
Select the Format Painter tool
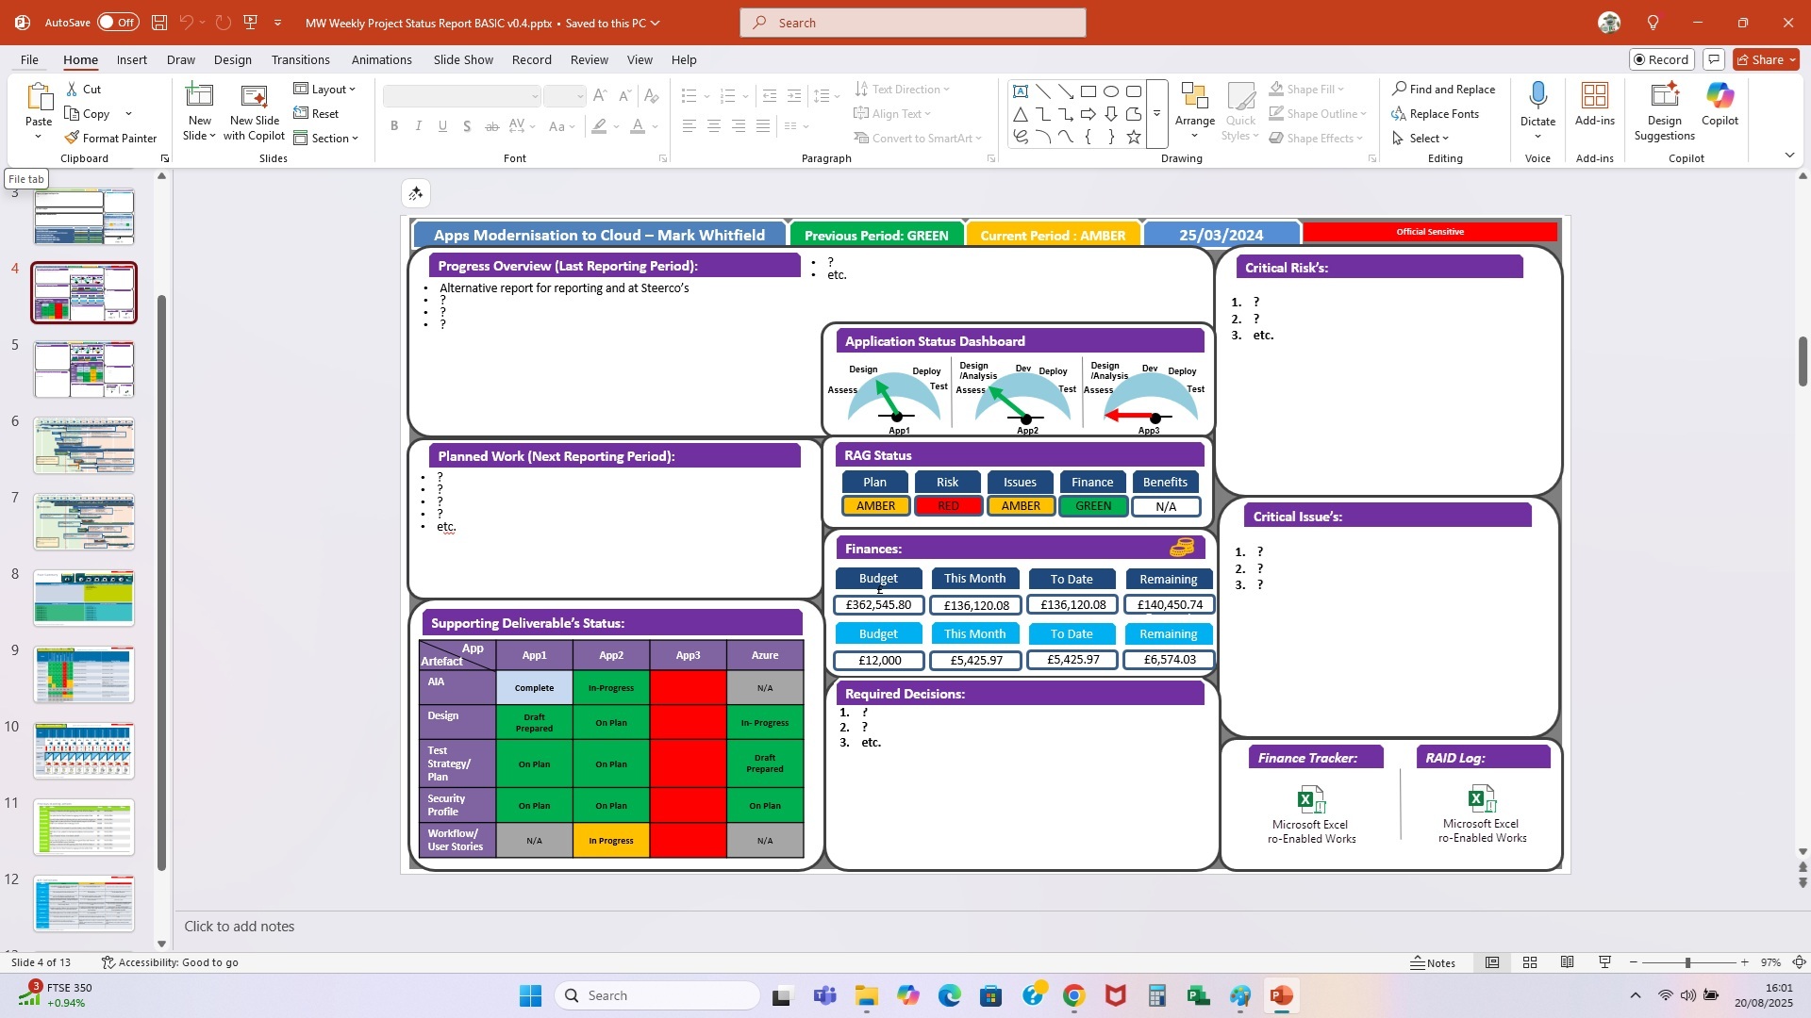tap(110, 138)
